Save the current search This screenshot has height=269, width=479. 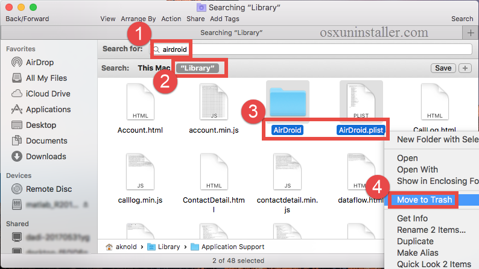(443, 68)
